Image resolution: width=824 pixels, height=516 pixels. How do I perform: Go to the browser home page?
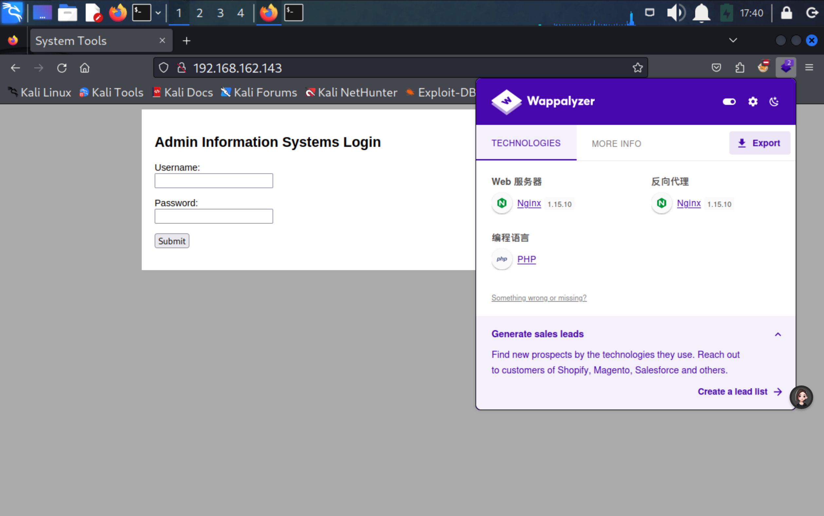point(85,68)
